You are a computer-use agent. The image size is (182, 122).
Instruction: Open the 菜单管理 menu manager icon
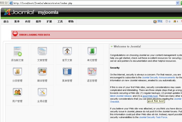coord(67,71)
